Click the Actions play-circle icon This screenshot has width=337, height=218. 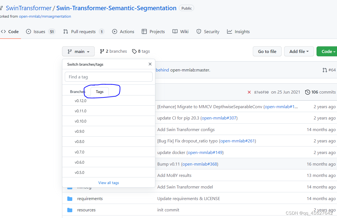(x=115, y=31)
